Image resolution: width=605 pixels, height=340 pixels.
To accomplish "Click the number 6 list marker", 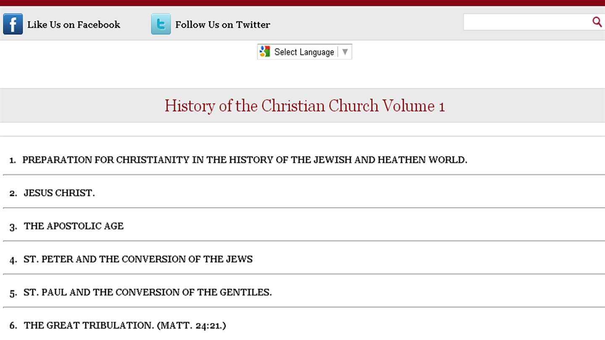I will (13, 326).
